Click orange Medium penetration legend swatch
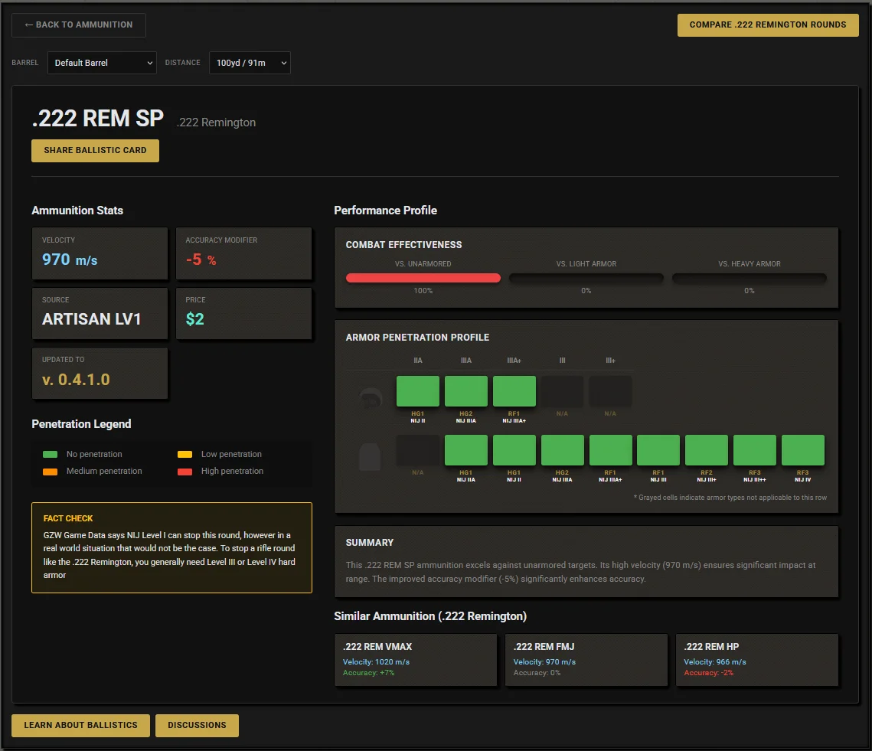Image resolution: width=872 pixels, height=751 pixels. tap(50, 472)
